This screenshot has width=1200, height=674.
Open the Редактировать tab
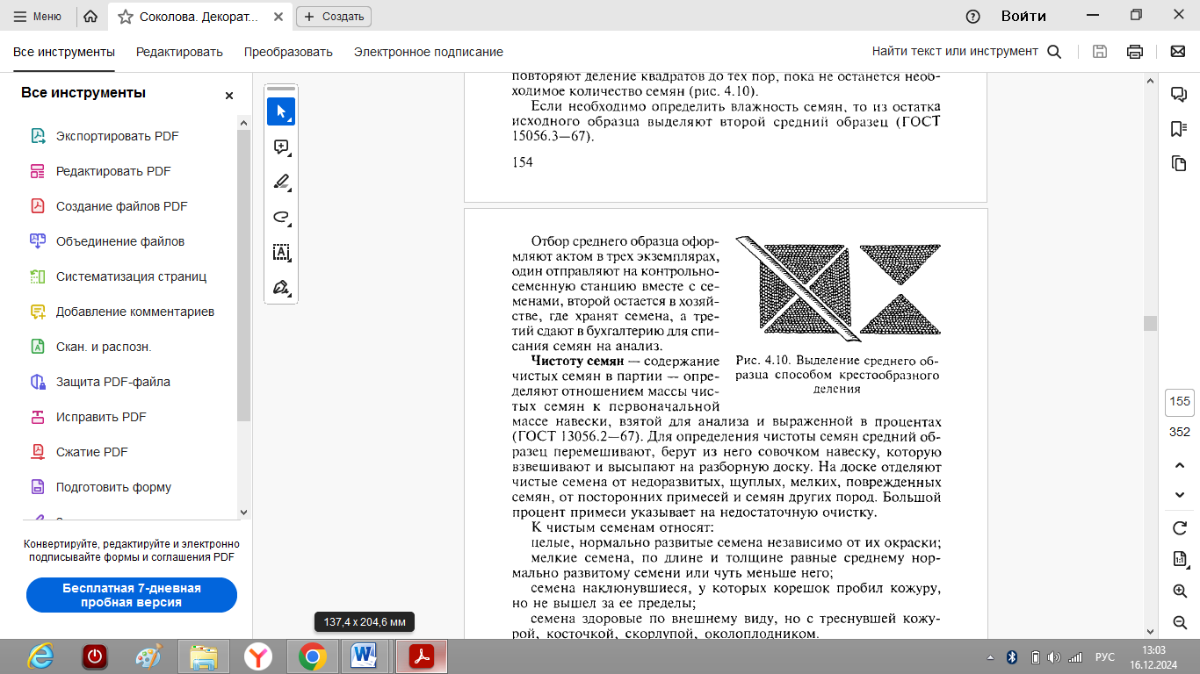[179, 52]
